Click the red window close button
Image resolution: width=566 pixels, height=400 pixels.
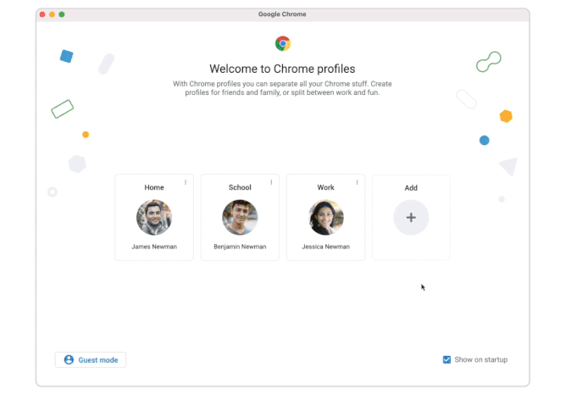pos(43,14)
